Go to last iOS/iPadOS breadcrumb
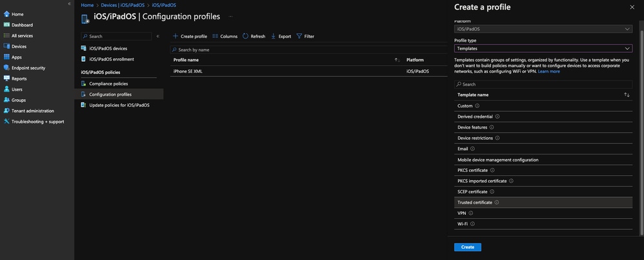Image resolution: width=644 pixels, height=260 pixels. 164,5
